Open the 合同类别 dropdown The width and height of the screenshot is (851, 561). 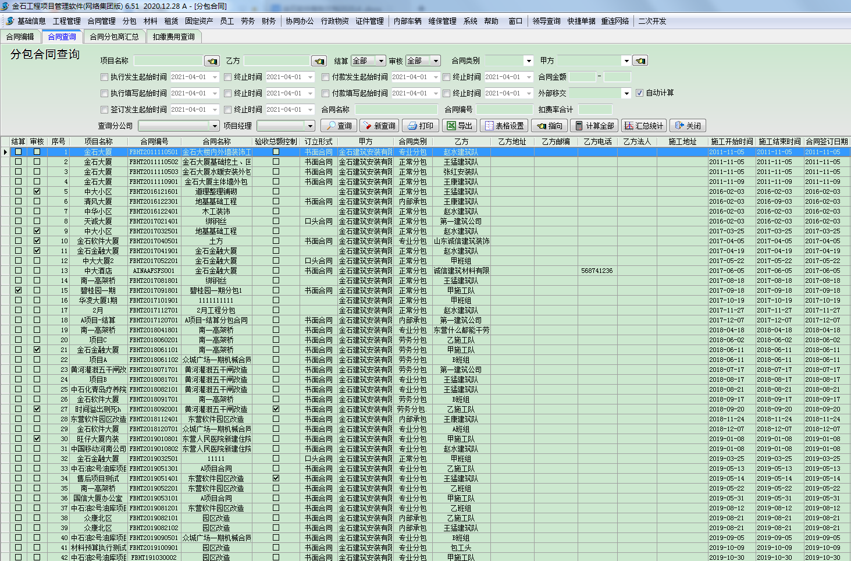528,61
